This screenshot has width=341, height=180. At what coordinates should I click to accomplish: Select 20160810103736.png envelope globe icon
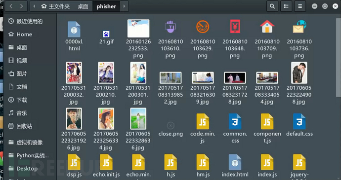tap(299, 27)
